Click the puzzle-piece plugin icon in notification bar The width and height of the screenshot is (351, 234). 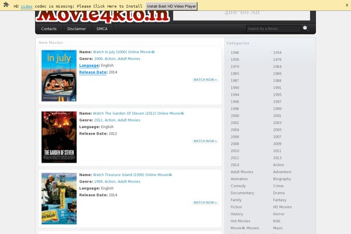point(6,5)
